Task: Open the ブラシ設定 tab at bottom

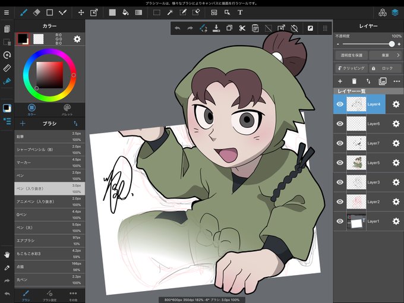Action: (49, 295)
